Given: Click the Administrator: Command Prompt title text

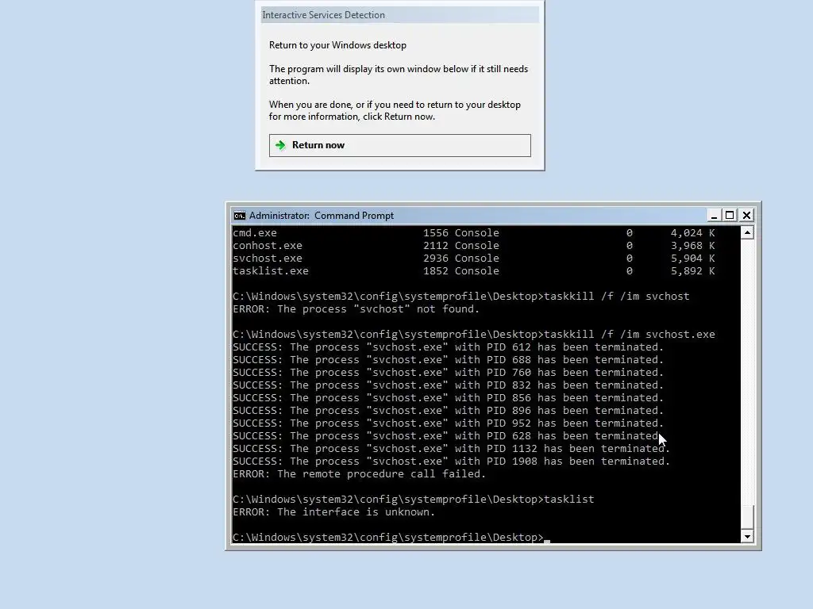Looking at the screenshot, I should pyautogui.click(x=322, y=216).
